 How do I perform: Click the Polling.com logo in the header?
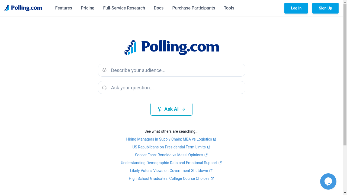(23, 8)
